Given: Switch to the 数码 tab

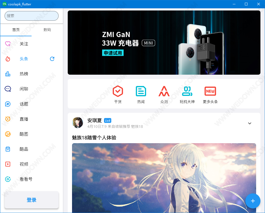Looking at the screenshot, I should [x=47, y=30].
